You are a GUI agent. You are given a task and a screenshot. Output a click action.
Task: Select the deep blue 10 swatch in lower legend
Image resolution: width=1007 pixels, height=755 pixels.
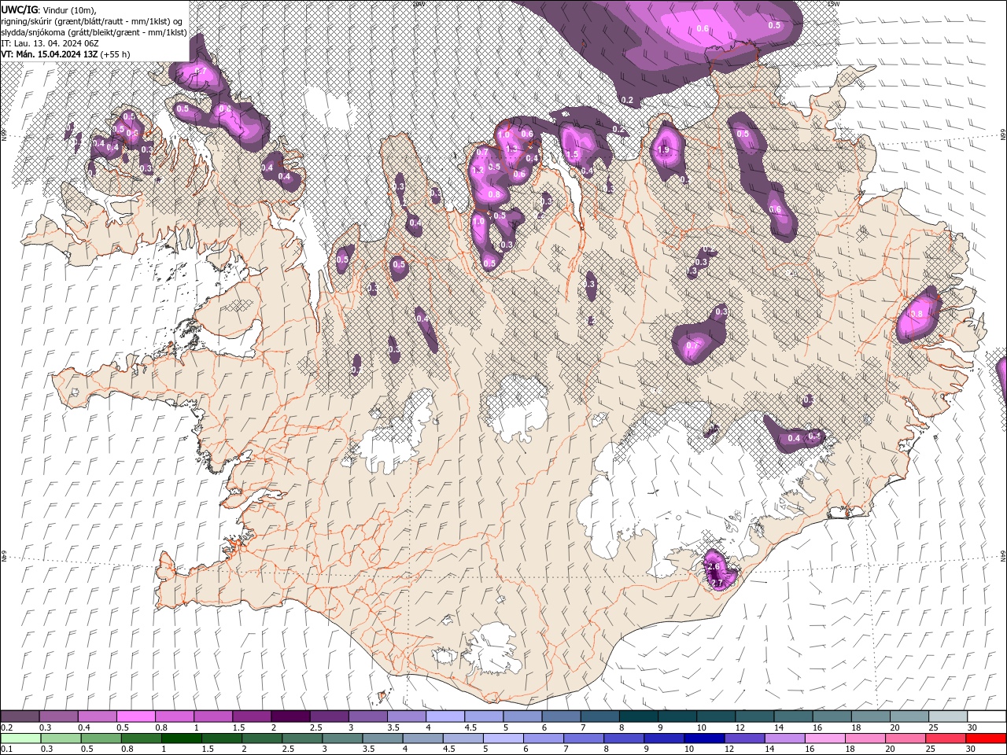[x=704, y=738]
